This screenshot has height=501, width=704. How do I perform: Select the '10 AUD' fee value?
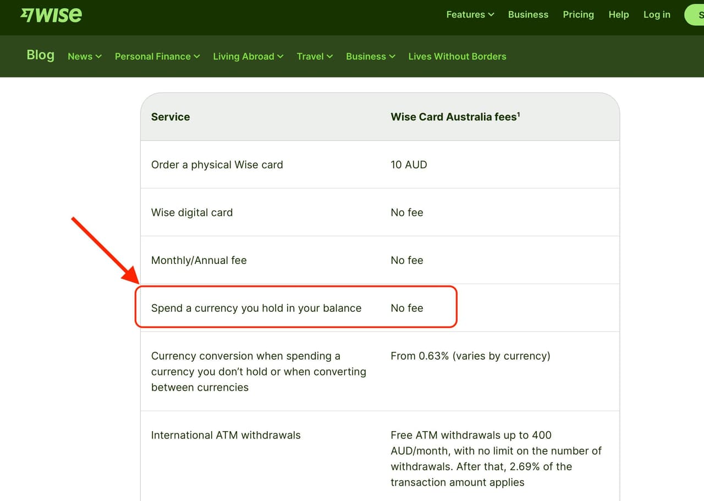[x=409, y=164]
